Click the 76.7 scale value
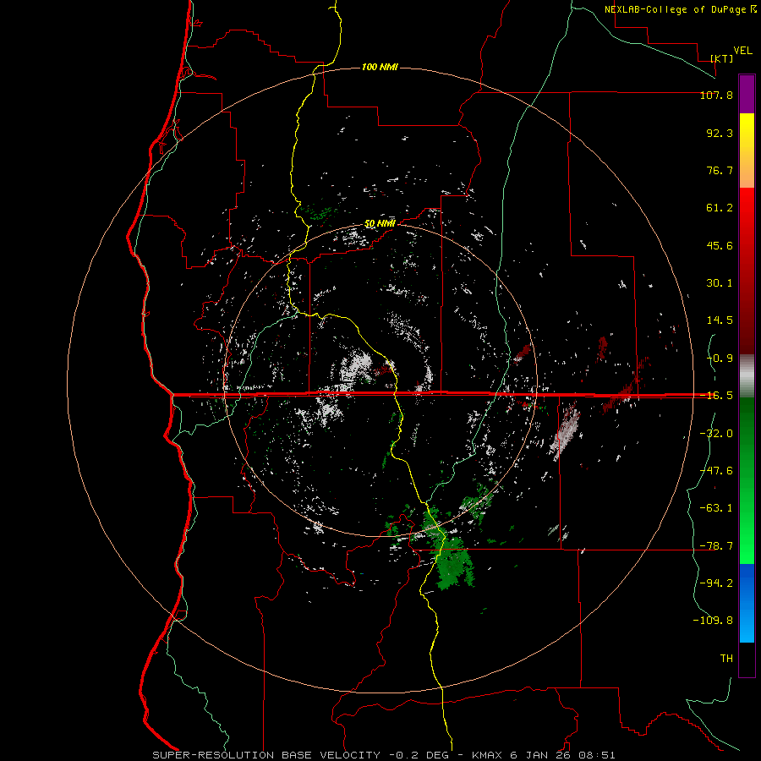The height and width of the screenshot is (761, 761). coord(720,170)
